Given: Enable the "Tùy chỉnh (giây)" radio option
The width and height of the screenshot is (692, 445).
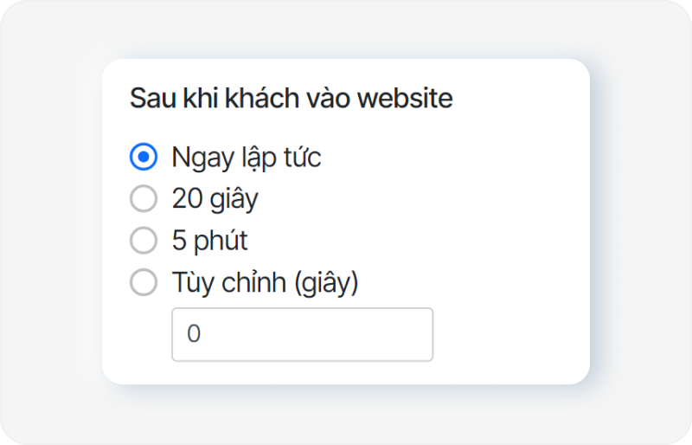Looking at the screenshot, I should 144,281.
